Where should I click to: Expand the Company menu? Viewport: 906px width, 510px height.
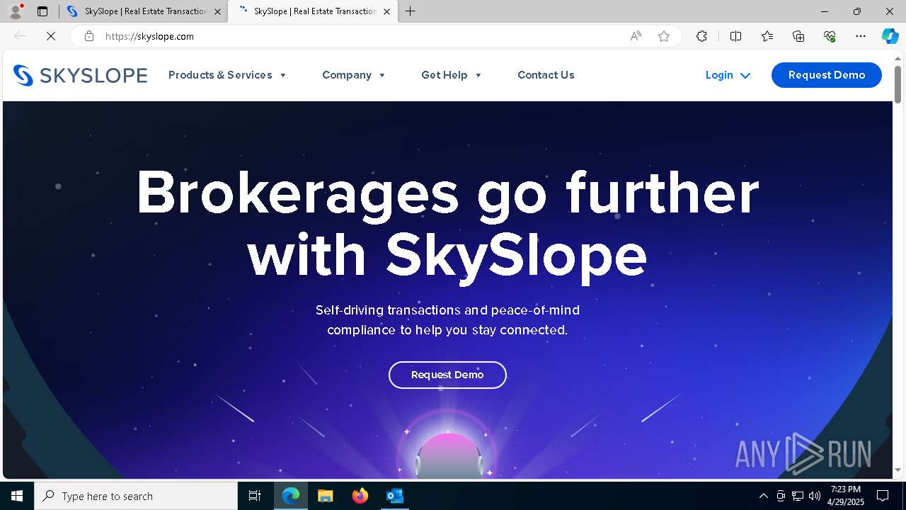click(x=354, y=75)
